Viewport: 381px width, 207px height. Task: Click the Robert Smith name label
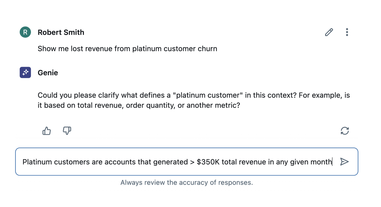[61, 32]
